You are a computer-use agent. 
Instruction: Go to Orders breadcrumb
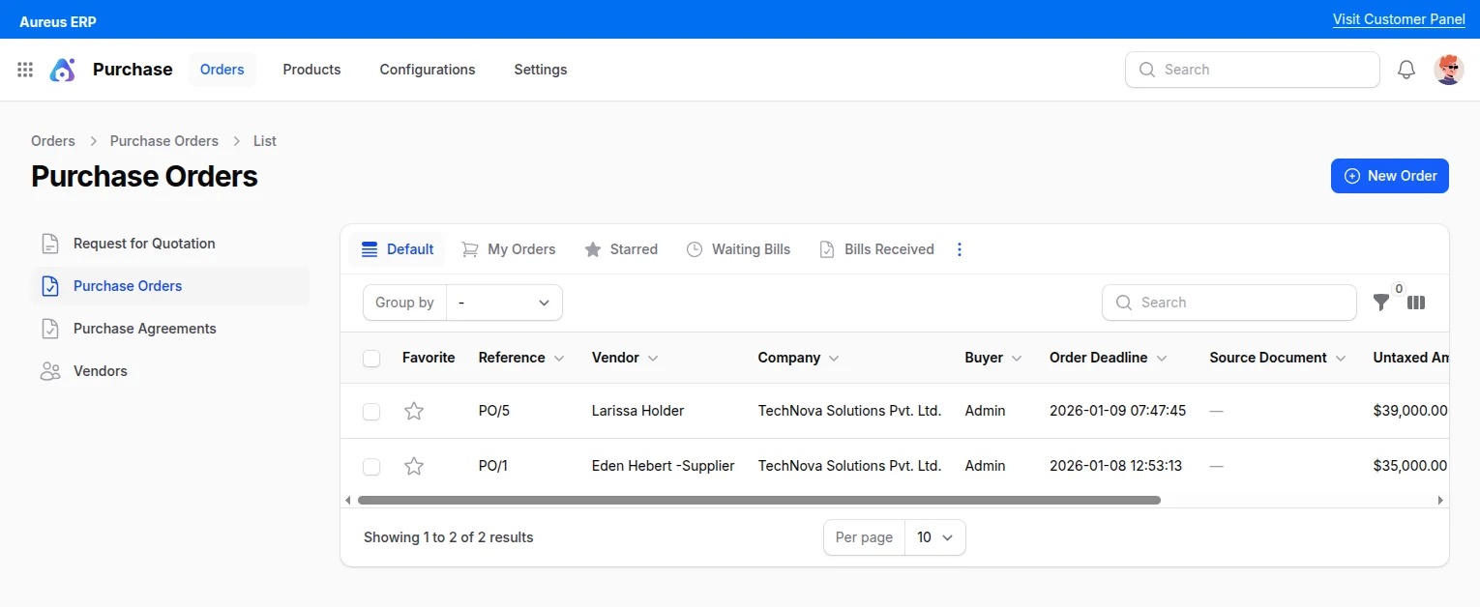point(53,141)
